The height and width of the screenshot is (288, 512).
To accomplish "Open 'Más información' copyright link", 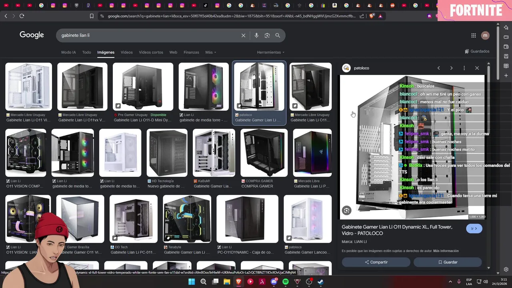I will pos(446,251).
